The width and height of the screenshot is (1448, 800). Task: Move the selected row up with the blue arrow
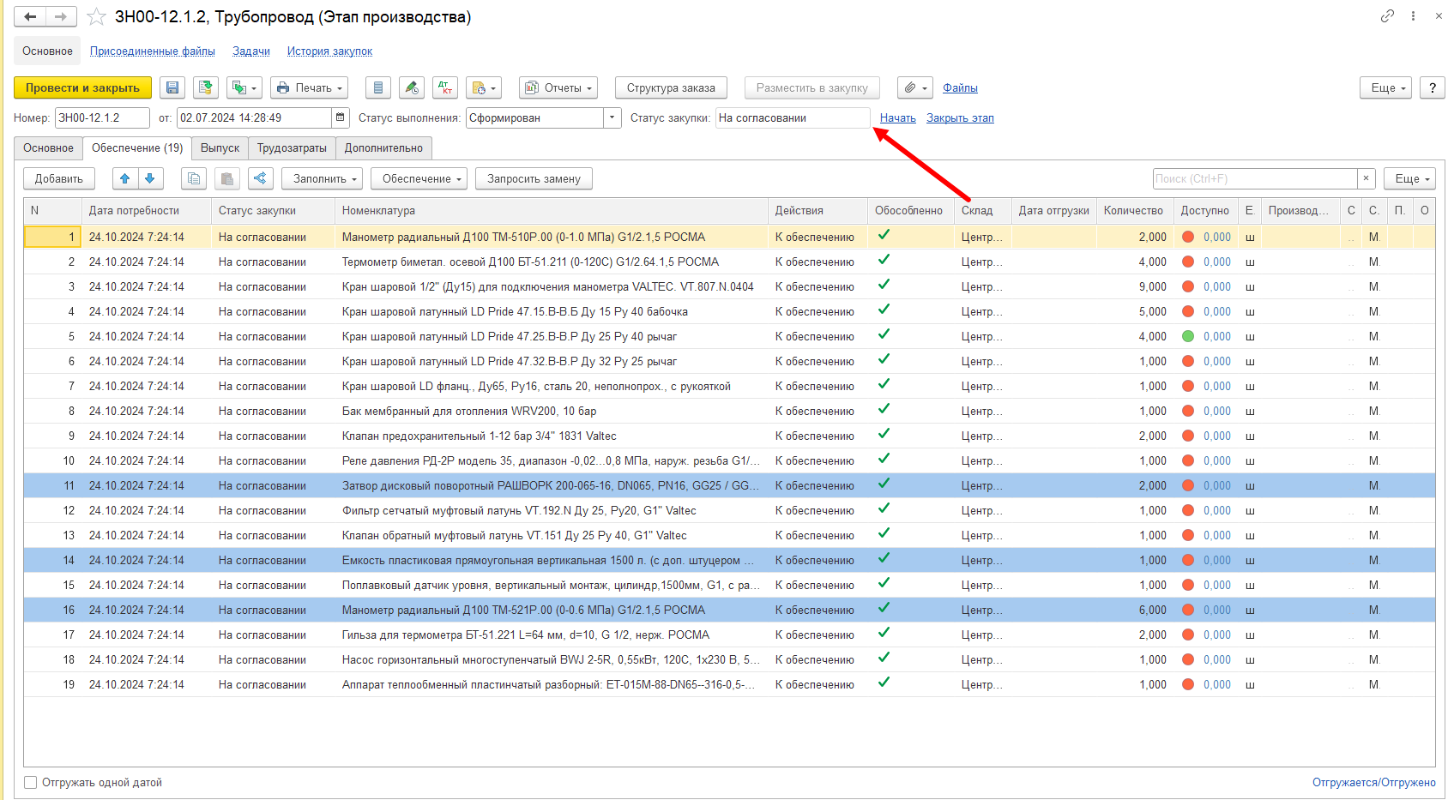125,178
